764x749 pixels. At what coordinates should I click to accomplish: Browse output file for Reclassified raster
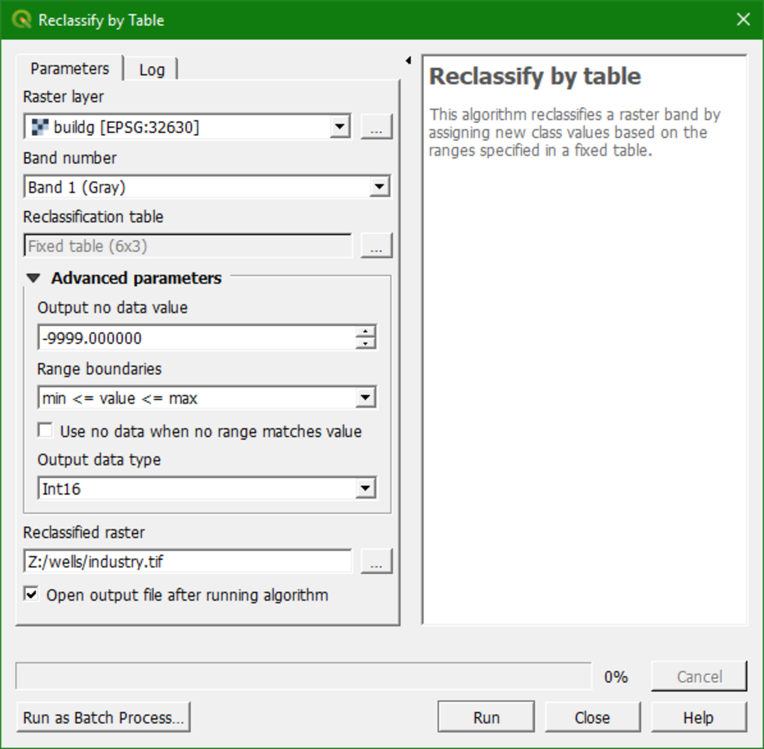376,562
